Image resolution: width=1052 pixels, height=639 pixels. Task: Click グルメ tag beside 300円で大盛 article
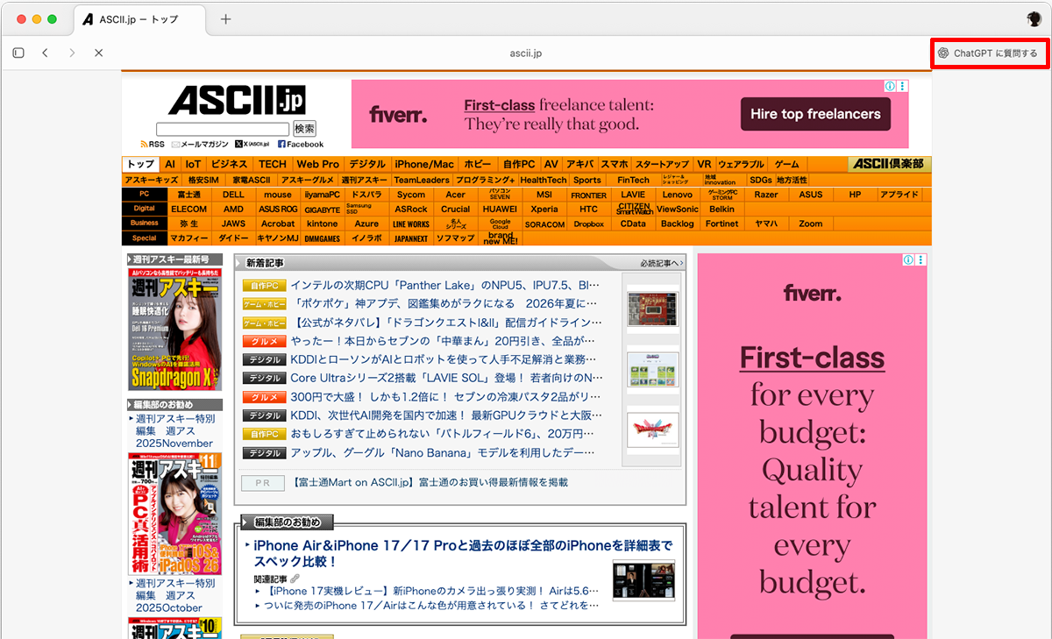pyautogui.click(x=265, y=397)
